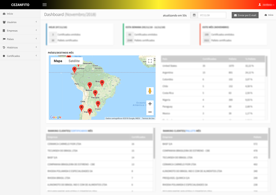Expand the Históricos submenu chevron
276x195 pixels.
point(36,47)
